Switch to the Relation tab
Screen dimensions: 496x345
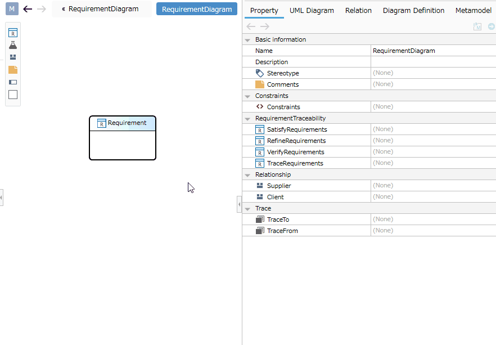point(358,11)
